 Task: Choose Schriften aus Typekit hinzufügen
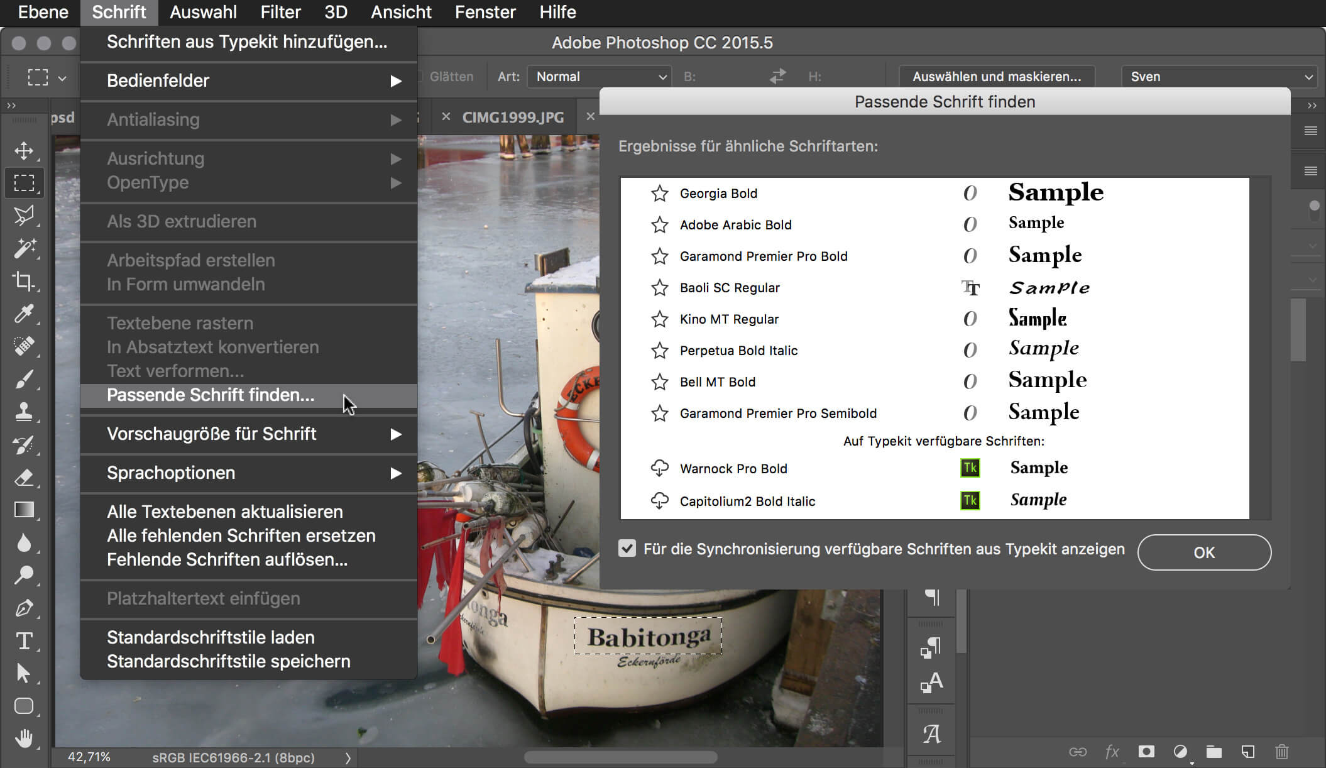click(x=249, y=42)
